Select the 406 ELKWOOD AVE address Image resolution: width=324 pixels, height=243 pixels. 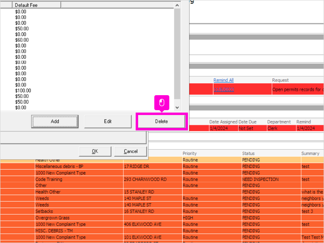click(x=153, y=224)
